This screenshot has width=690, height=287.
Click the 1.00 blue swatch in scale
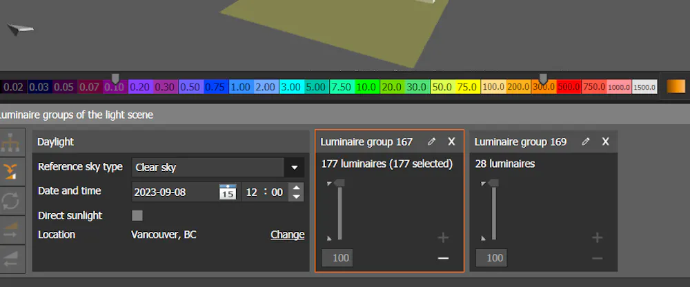coord(241,87)
